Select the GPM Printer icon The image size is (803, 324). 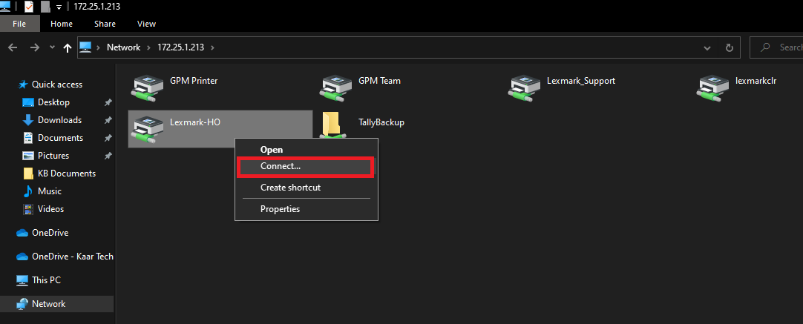click(146, 87)
